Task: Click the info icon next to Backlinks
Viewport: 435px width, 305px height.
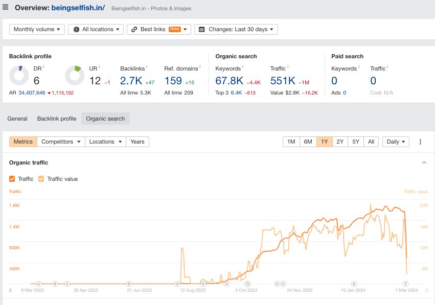Action: (x=147, y=67)
